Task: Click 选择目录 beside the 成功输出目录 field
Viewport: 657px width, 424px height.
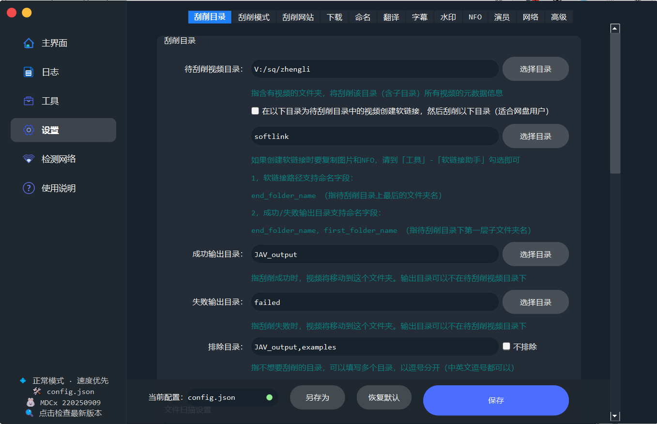Action: (535, 254)
